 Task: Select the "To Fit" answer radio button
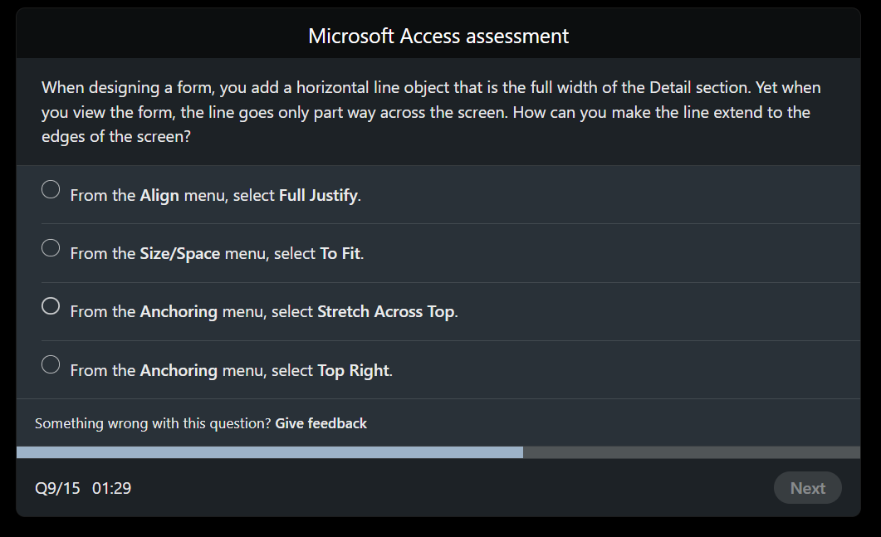click(50, 247)
